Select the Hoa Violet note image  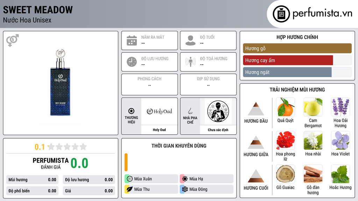coord(341,140)
